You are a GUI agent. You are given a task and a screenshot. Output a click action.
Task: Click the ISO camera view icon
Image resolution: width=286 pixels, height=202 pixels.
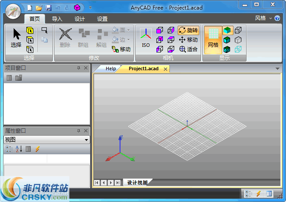pos(146,37)
